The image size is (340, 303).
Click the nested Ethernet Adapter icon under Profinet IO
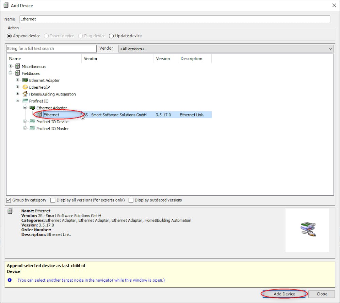(x=32, y=108)
